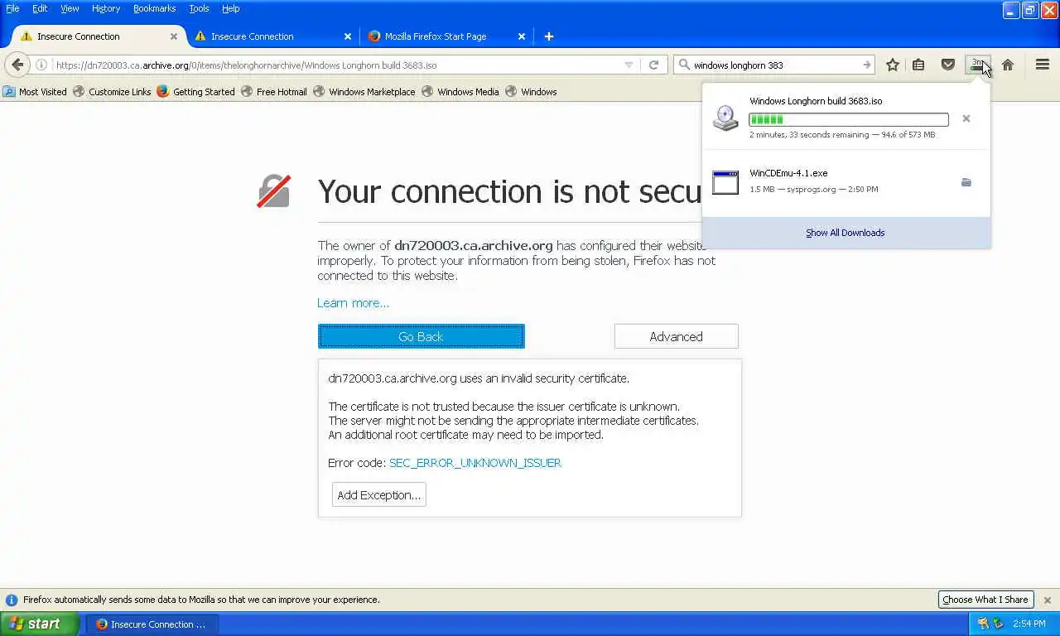Image resolution: width=1060 pixels, height=636 pixels.
Task: Dismiss the data sharing notification bar
Action: 1048,600
